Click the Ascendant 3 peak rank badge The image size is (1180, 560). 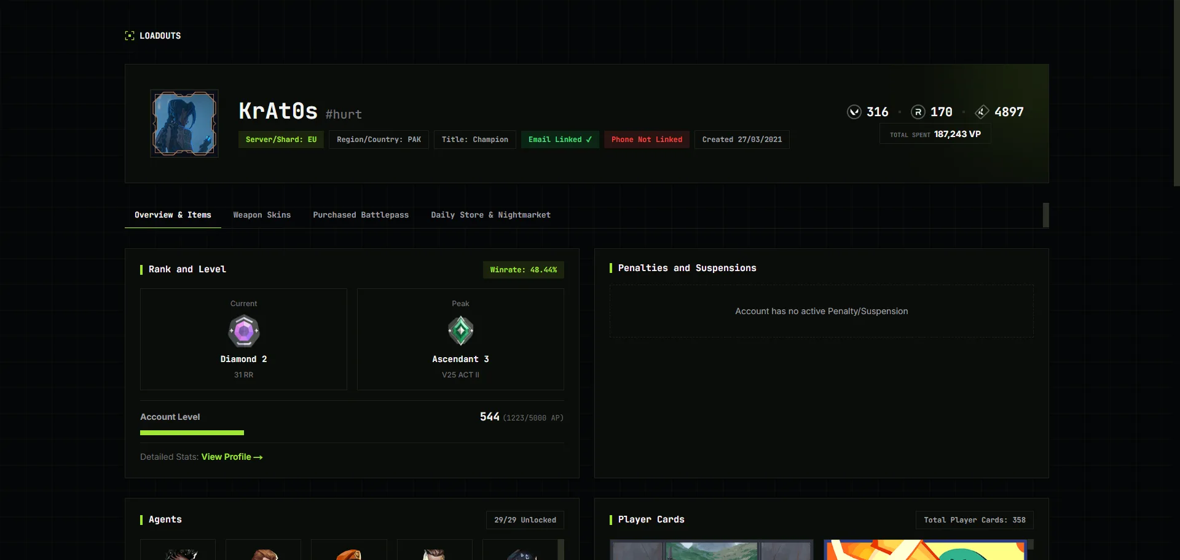461,331
